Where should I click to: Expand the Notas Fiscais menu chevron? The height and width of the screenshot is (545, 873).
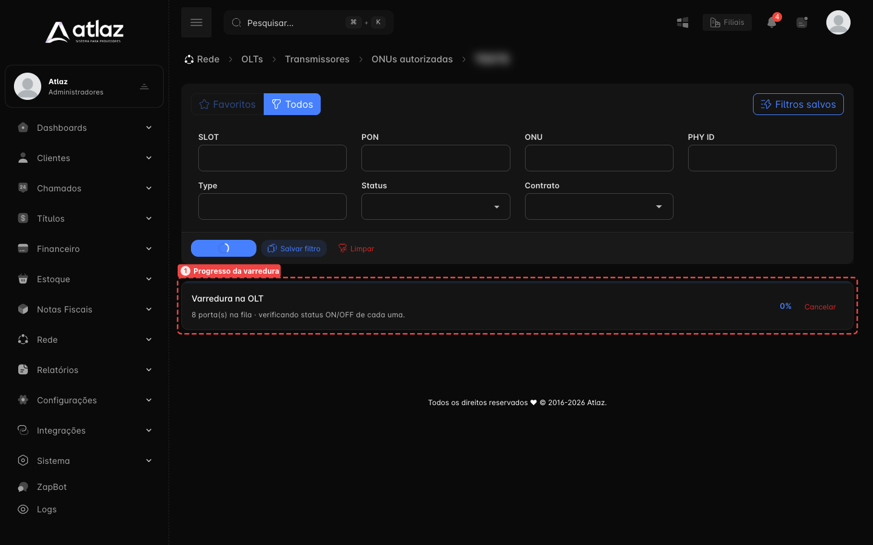pyautogui.click(x=149, y=309)
